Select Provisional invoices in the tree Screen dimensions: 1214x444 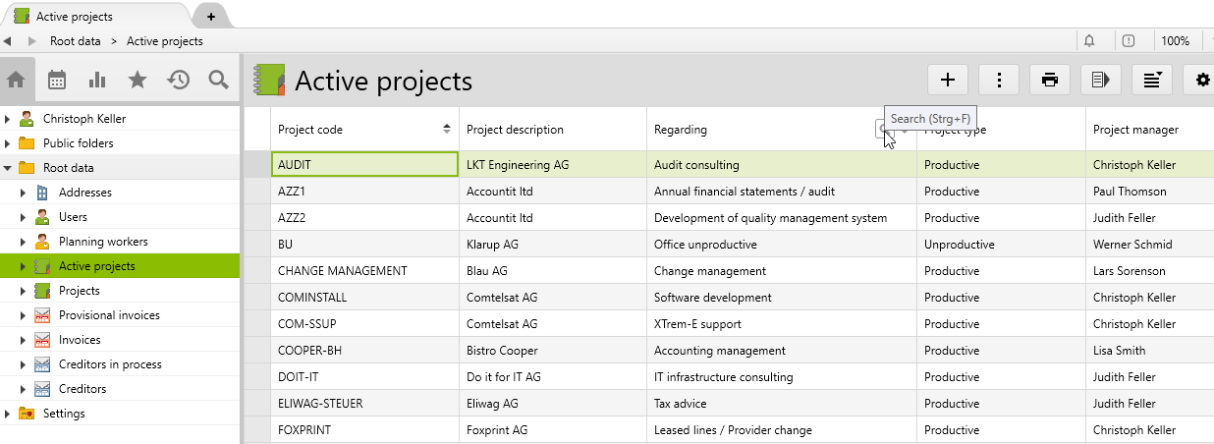pyautogui.click(x=108, y=315)
